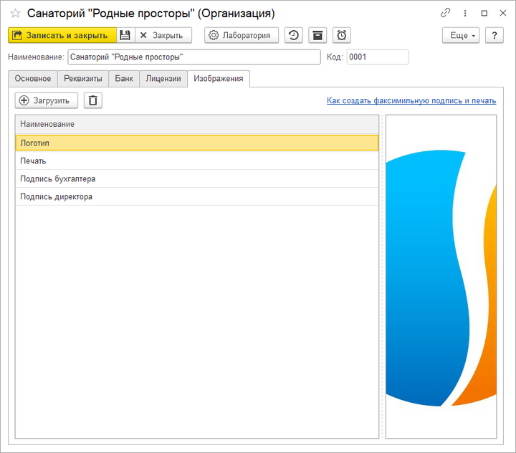Click the trash delete image icon

pyautogui.click(x=93, y=100)
